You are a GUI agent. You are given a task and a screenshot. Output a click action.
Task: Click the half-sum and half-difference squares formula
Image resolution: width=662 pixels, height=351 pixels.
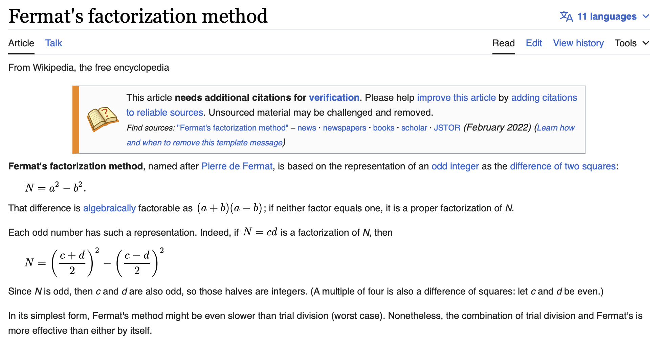[x=94, y=262]
